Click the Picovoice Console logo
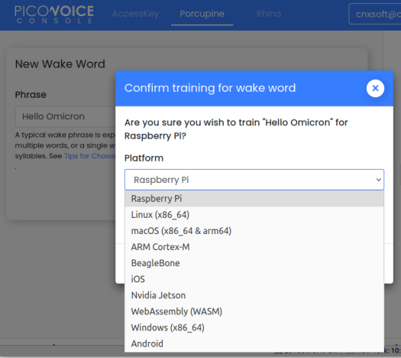401x358 pixels. (54, 15)
